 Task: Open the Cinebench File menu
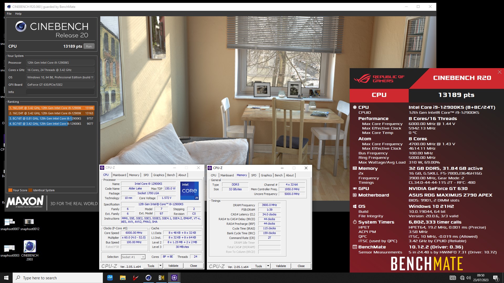coord(9,14)
